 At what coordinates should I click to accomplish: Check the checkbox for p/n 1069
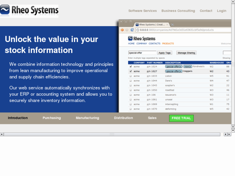pos(131,104)
